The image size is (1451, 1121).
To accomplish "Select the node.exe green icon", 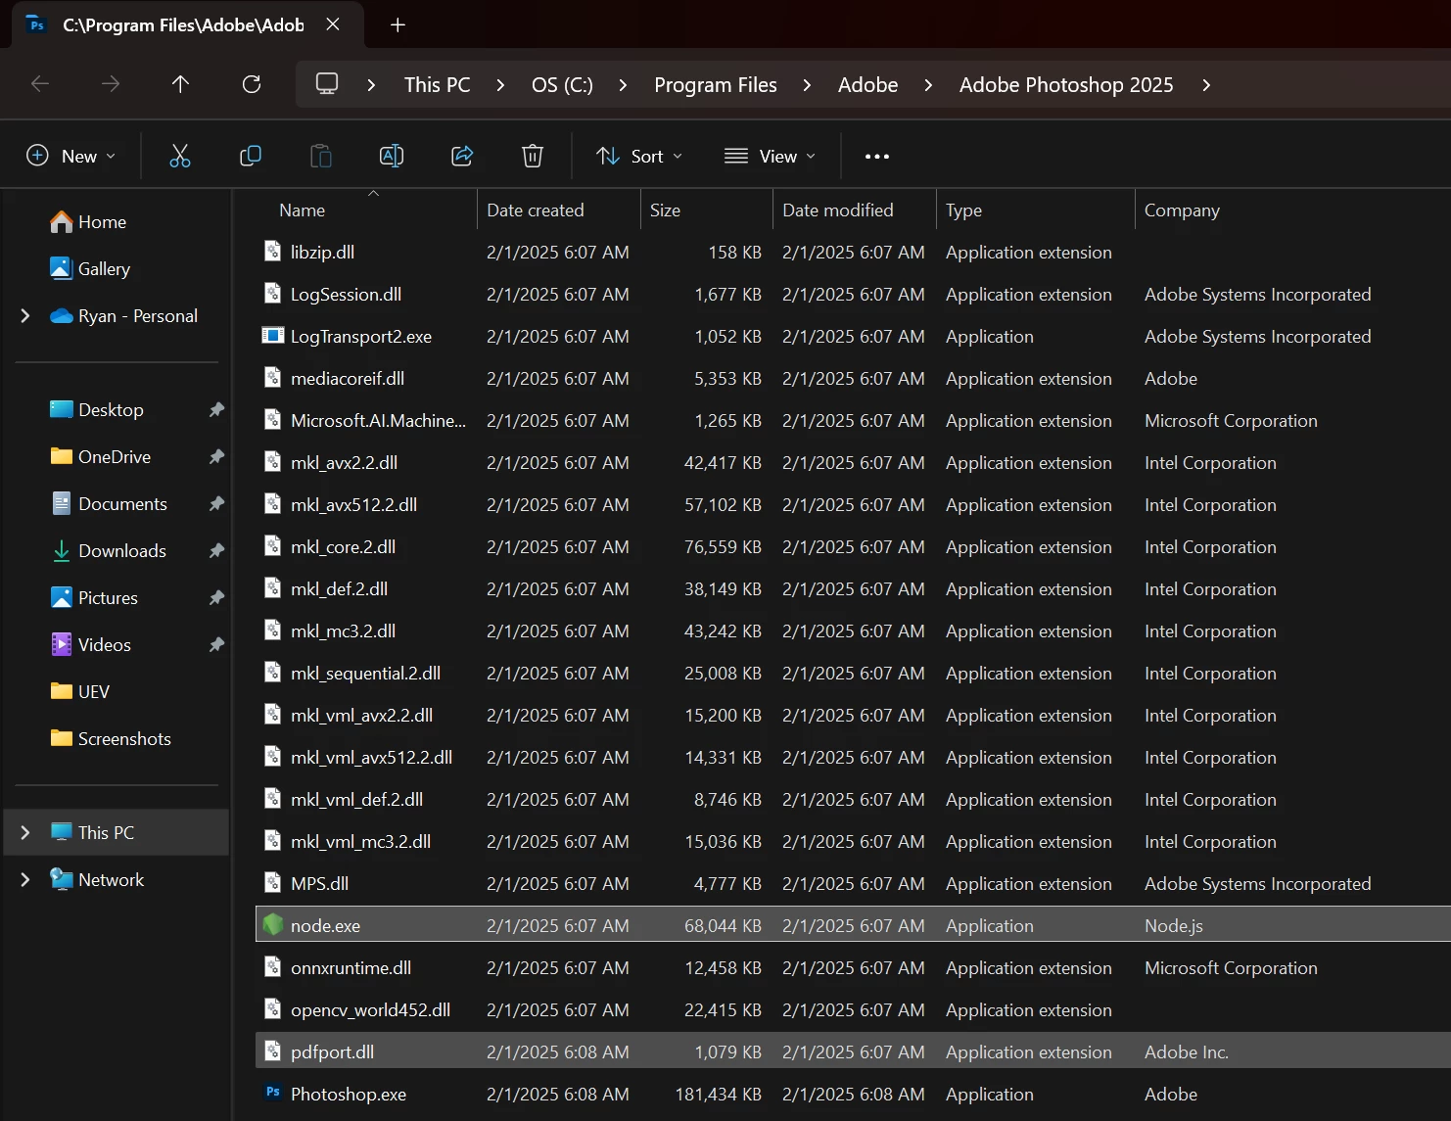I will coord(273,925).
